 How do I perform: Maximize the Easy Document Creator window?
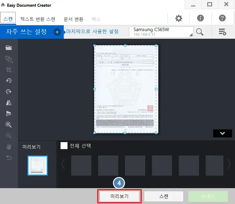(x=210, y=5)
